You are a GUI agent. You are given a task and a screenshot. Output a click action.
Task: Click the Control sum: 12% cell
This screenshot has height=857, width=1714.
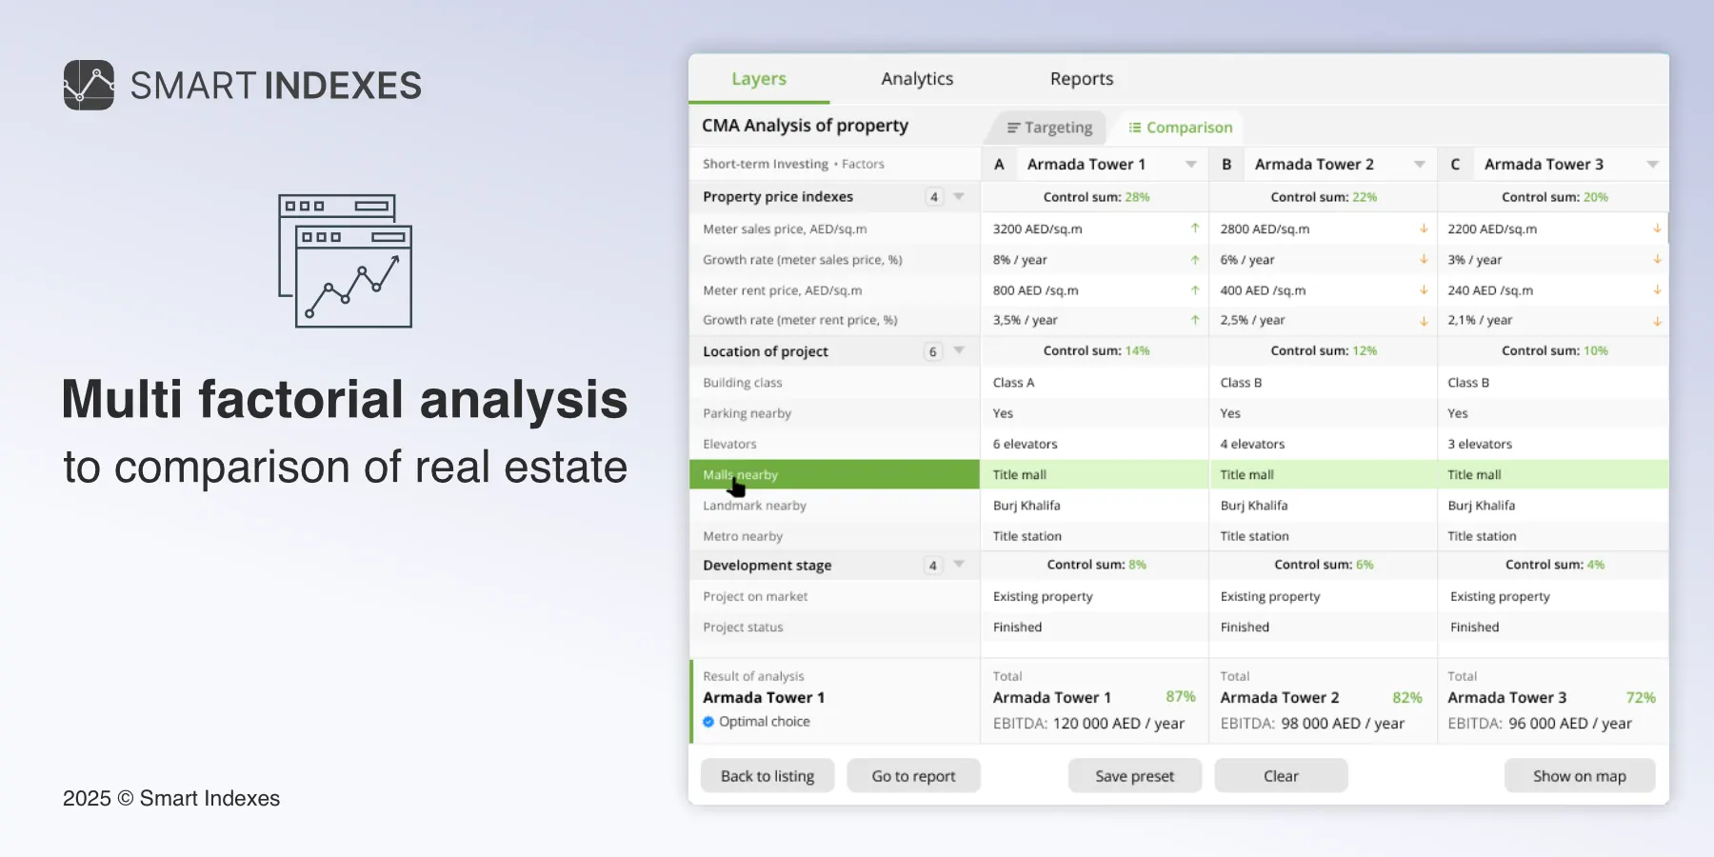pyautogui.click(x=1324, y=350)
